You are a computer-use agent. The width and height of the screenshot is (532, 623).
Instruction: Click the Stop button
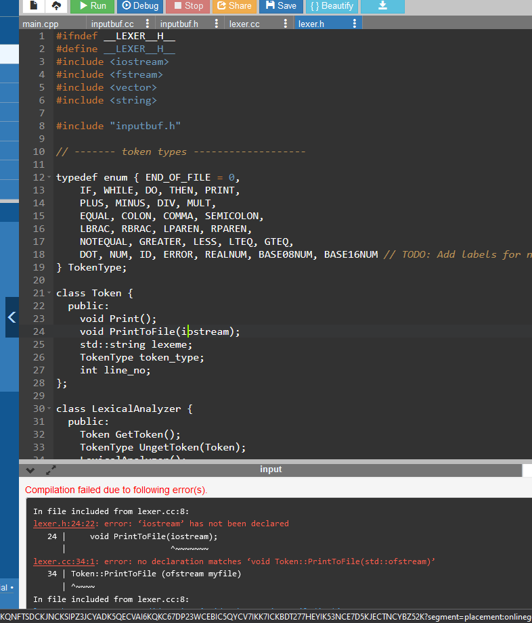click(x=188, y=5)
